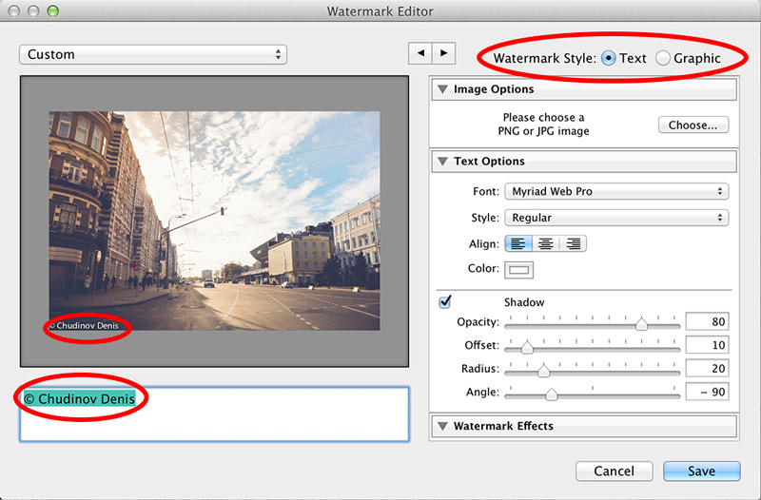This screenshot has height=500, width=761.
Task: Collapse the Text Options panel
Action: (x=442, y=161)
